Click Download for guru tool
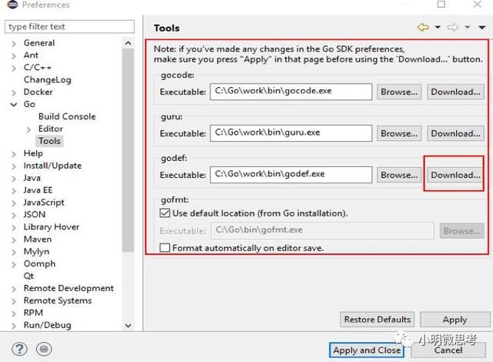493x362 pixels. [x=454, y=133]
